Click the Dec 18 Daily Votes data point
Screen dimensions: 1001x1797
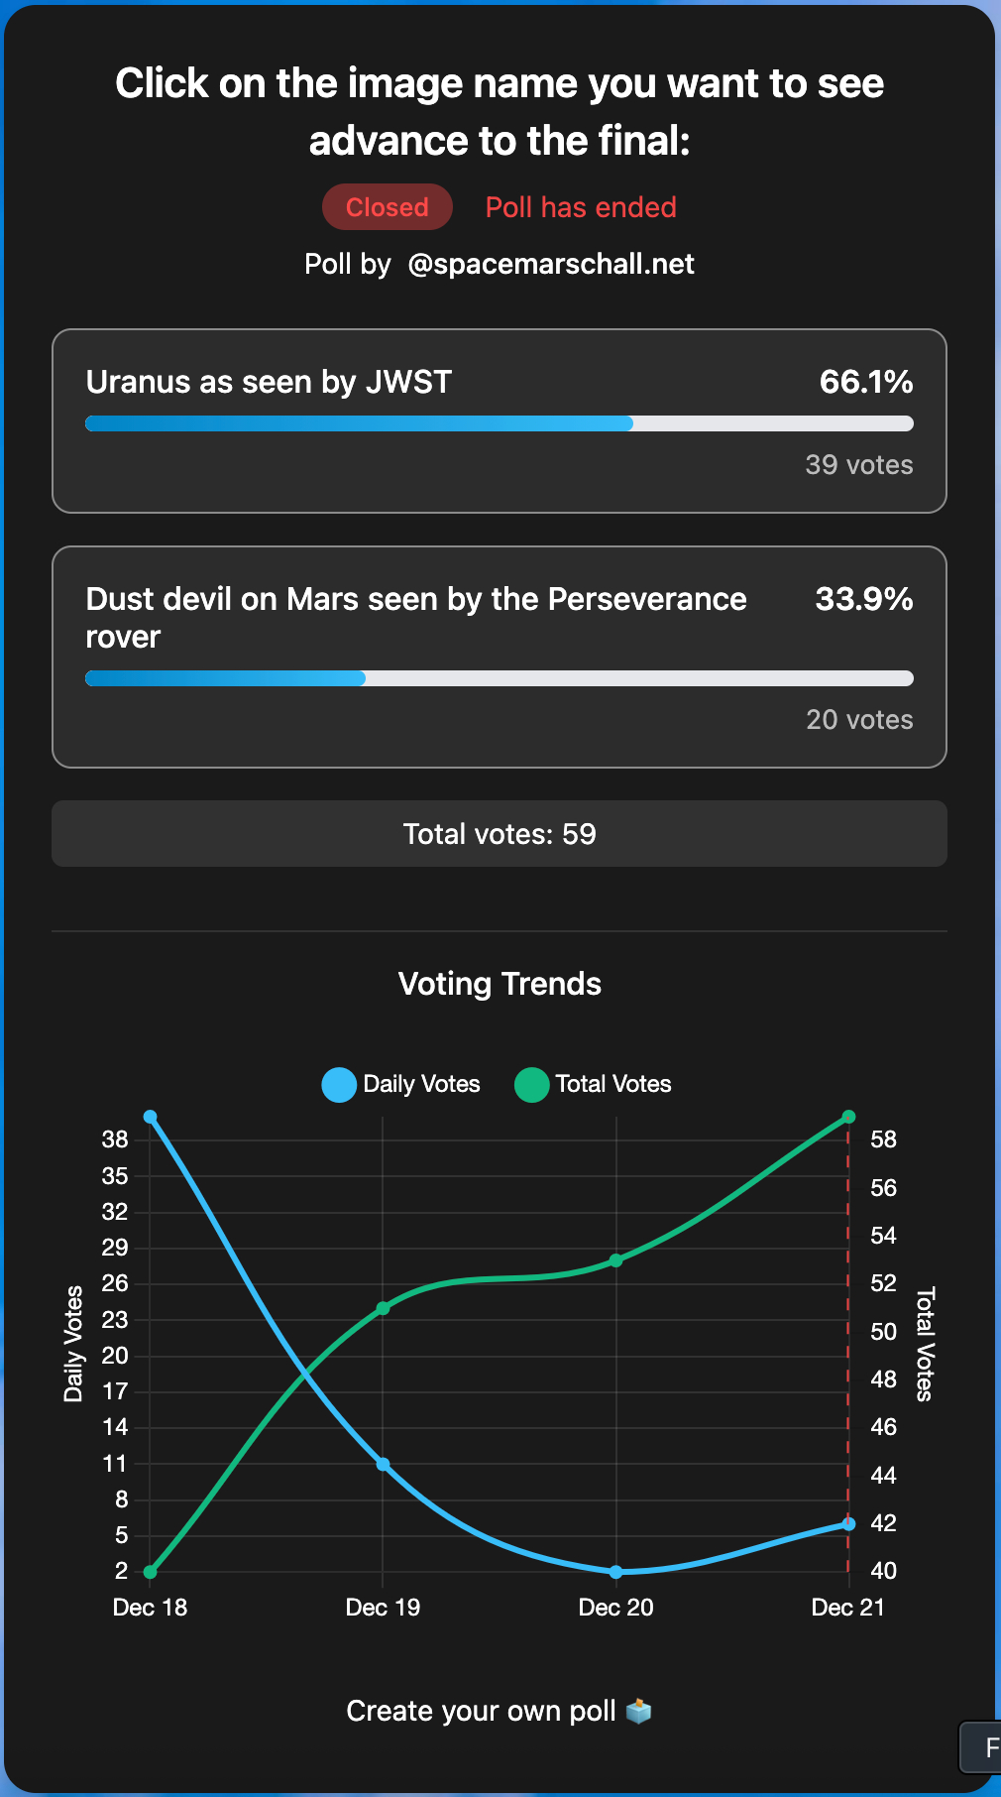(x=151, y=1117)
